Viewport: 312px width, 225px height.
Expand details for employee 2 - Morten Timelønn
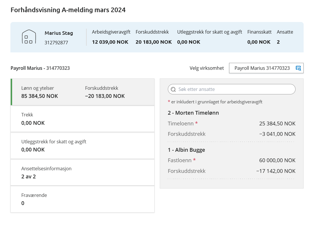pyautogui.click(x=193, y=113)
